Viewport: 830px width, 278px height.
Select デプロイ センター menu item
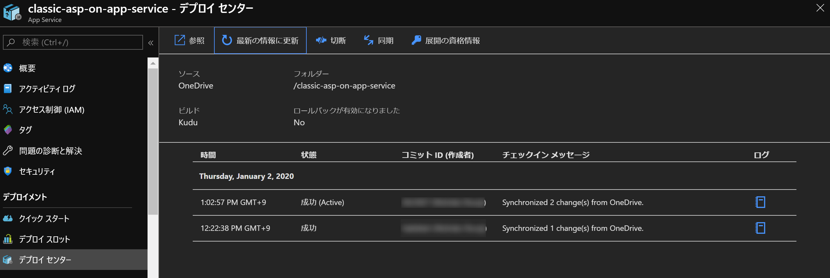pyautogui.click(x=74, y=260)
